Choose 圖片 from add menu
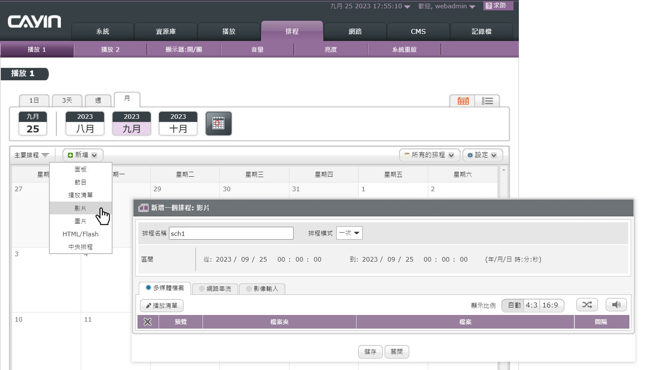The height and width of the screenshot is (370, 658). (81, 221)
